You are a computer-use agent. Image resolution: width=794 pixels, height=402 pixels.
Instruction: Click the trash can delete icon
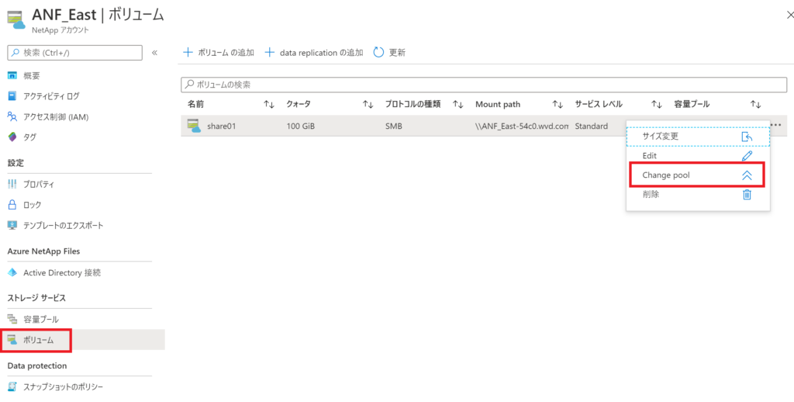pyautogui.click(x=747, y=194)
